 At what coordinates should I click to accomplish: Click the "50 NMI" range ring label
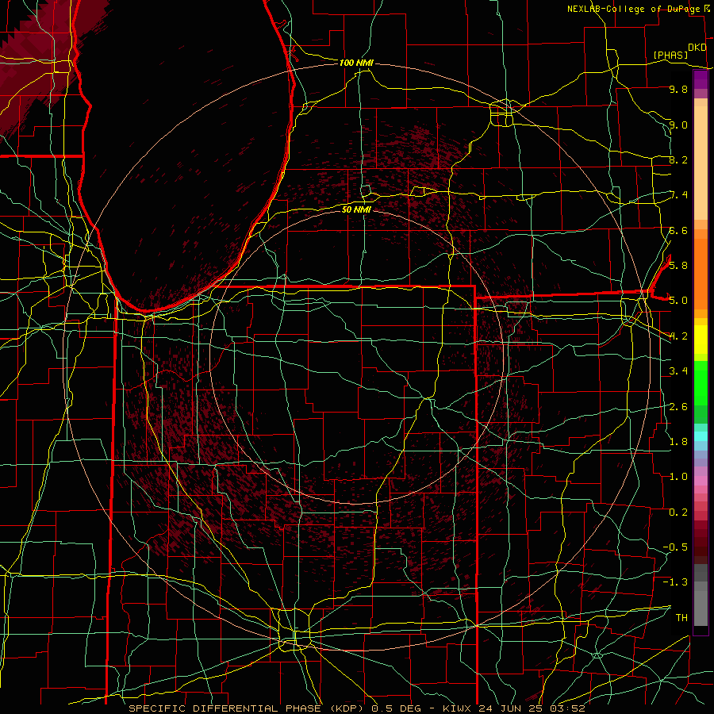(356, 209)
